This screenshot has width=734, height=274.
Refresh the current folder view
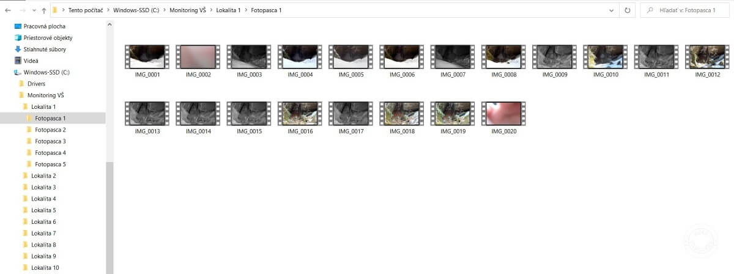[627, 10]
